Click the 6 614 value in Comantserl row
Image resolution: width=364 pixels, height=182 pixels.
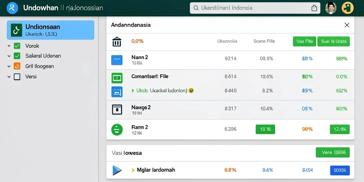[x=230, y=77]
